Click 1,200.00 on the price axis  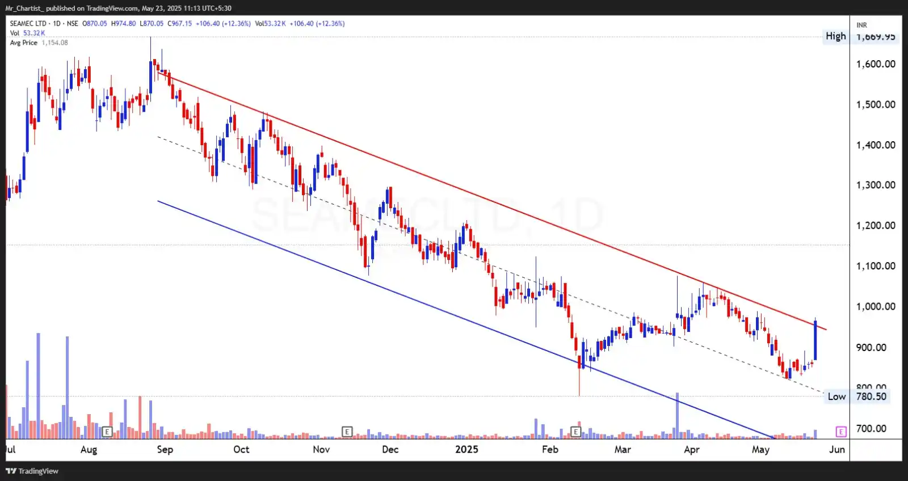(876, 226)
